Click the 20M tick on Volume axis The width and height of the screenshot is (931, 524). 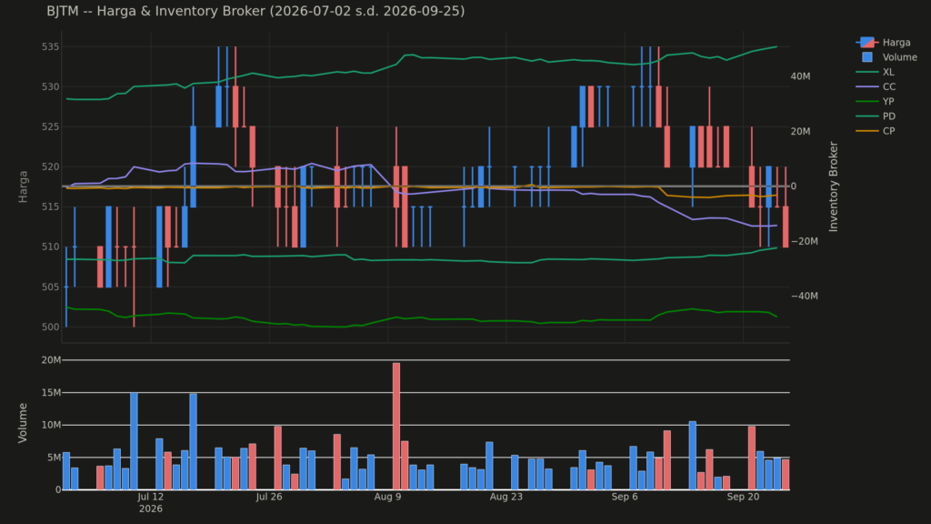coord(51,360)
